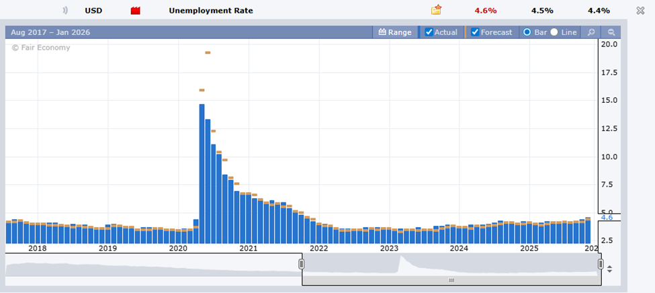
Task: Close the chart panel with X icon
Action: coord(640,11)
